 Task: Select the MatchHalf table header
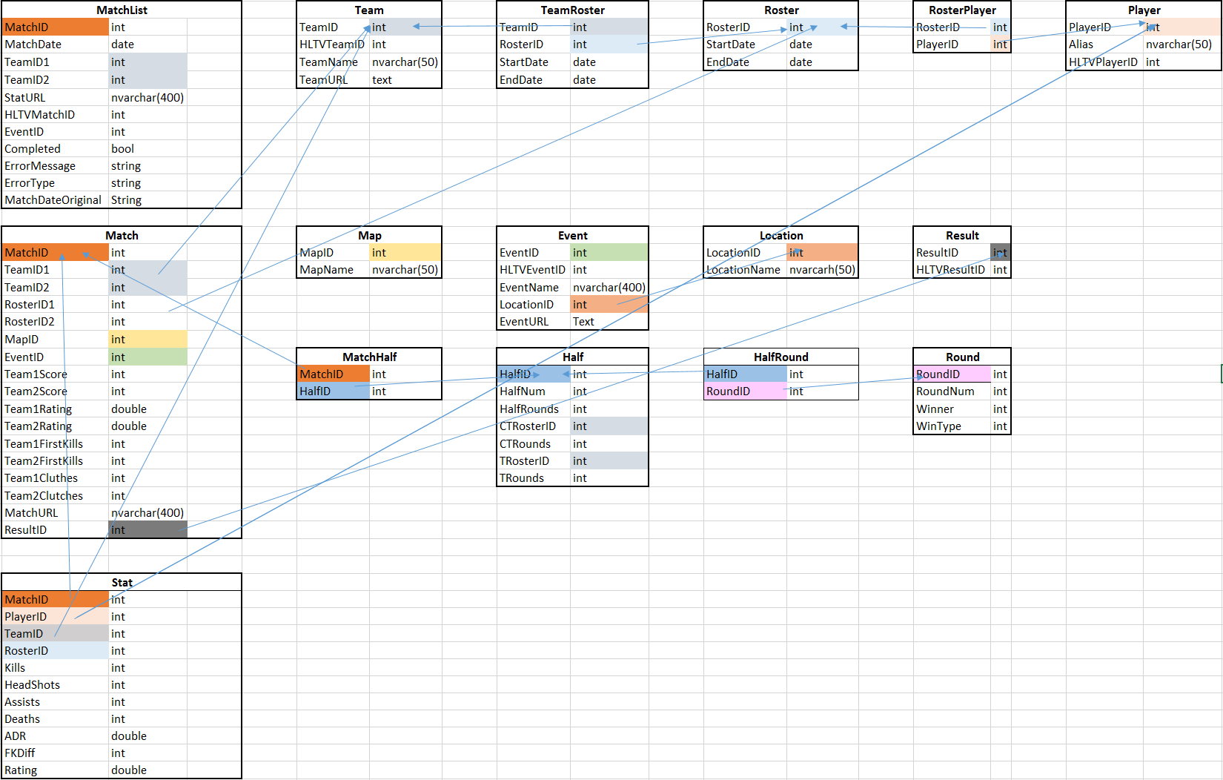tap(369, 357)
